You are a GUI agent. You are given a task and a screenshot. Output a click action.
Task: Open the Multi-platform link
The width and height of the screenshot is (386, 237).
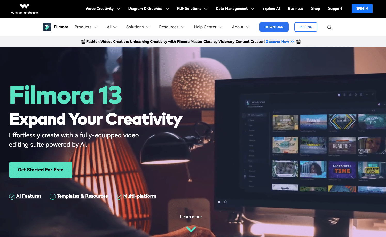(x=140, y=196)
